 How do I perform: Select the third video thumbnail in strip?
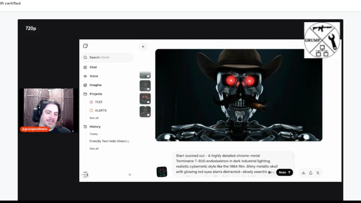145,99
